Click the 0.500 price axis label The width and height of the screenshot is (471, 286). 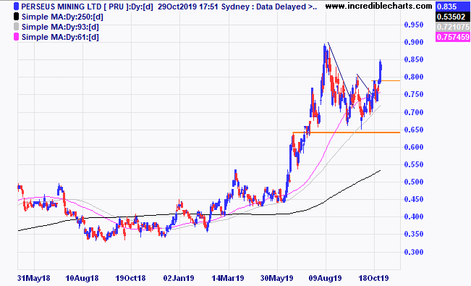(414, 182)
